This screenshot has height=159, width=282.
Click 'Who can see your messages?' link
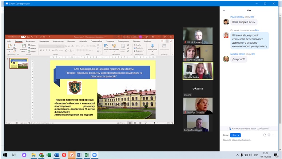(250, 128)
